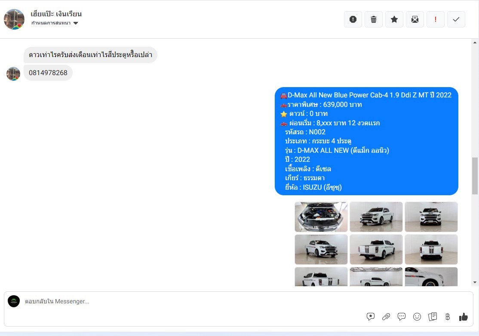Open the speech bubble icon with three dots
Image resolution: width=479 pixels, height=336 pixels.
click(402, 317)
